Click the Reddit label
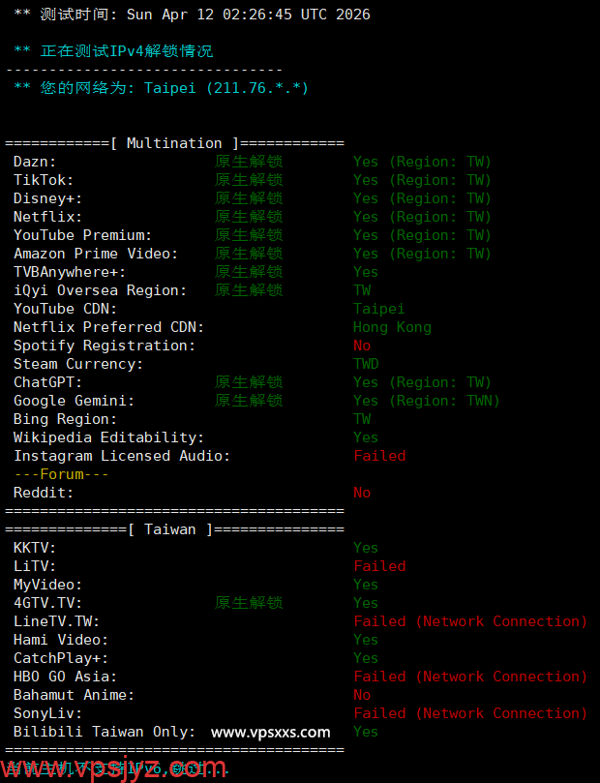This screenshot has height=783, width=600. tap(44, 493)
